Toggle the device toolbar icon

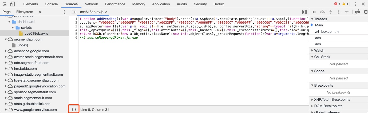[13, 4]
